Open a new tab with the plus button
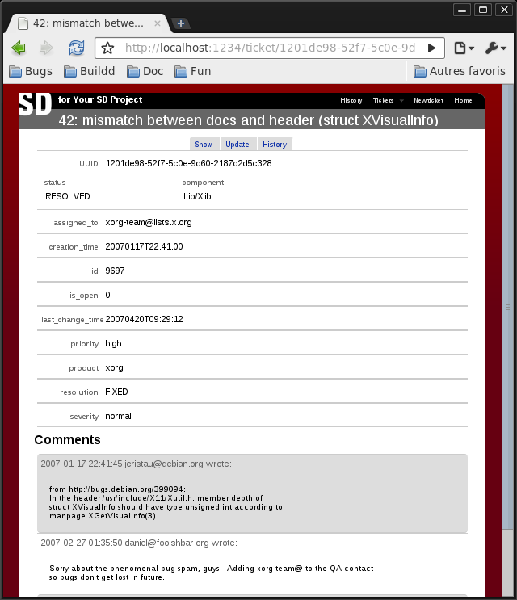517x600 pixels. coord(181,23)
